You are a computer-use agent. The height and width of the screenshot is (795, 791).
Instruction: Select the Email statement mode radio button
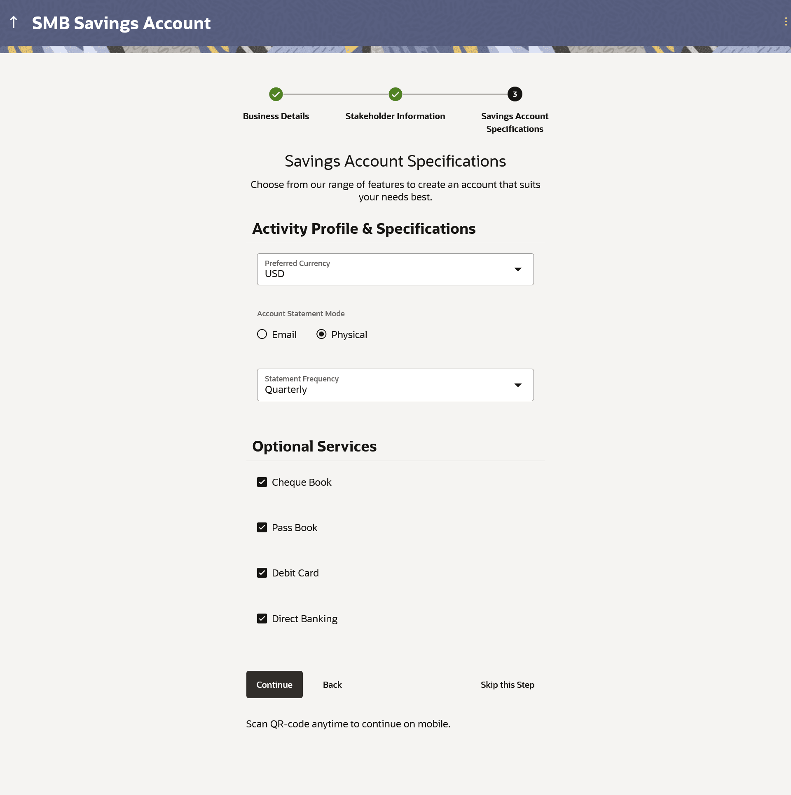pos(262,334)
